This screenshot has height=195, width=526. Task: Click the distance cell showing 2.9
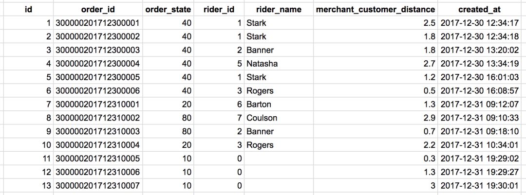[x=376, y=118]
